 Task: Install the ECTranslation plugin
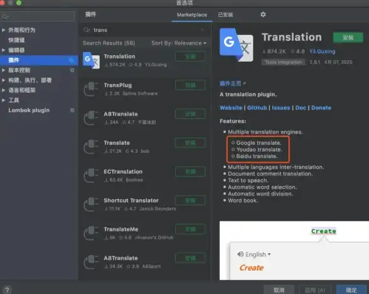[x=190, y=172]
